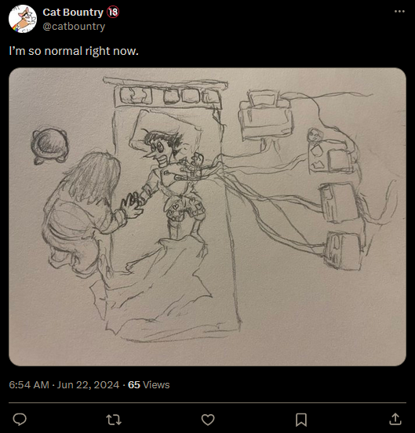Select the tweet text "I'm so normal right now."
Screen dimensions: 415x433
coord(74,51)
